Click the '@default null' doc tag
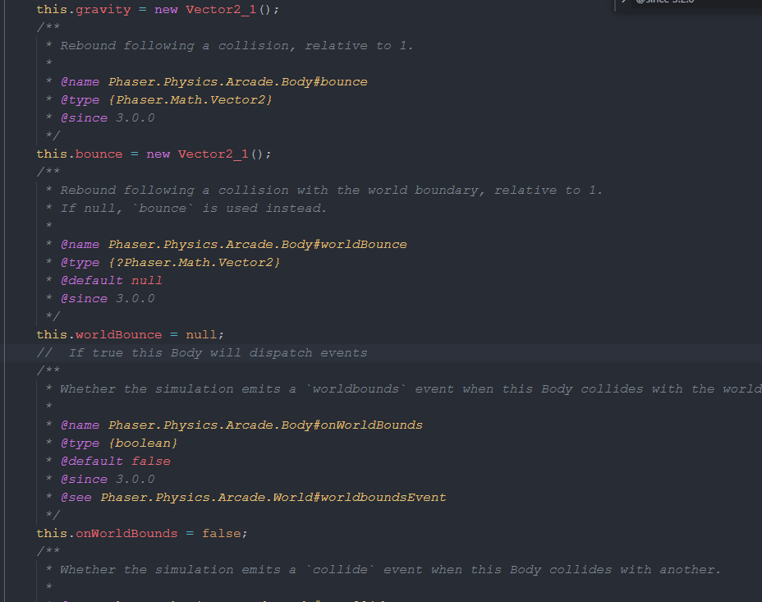The image size is (762, 602). [112, 280]
